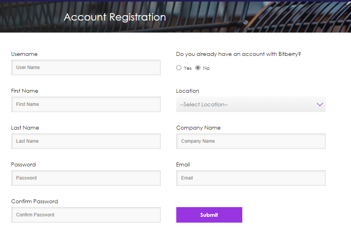Click the Username label
Image resolution: width=351 pixels, height=249 pixels.
point(24,54)
